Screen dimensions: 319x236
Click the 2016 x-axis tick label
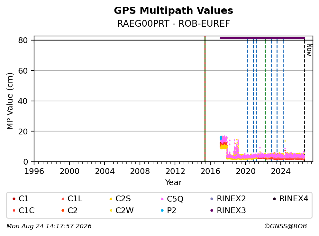(210, 171)
